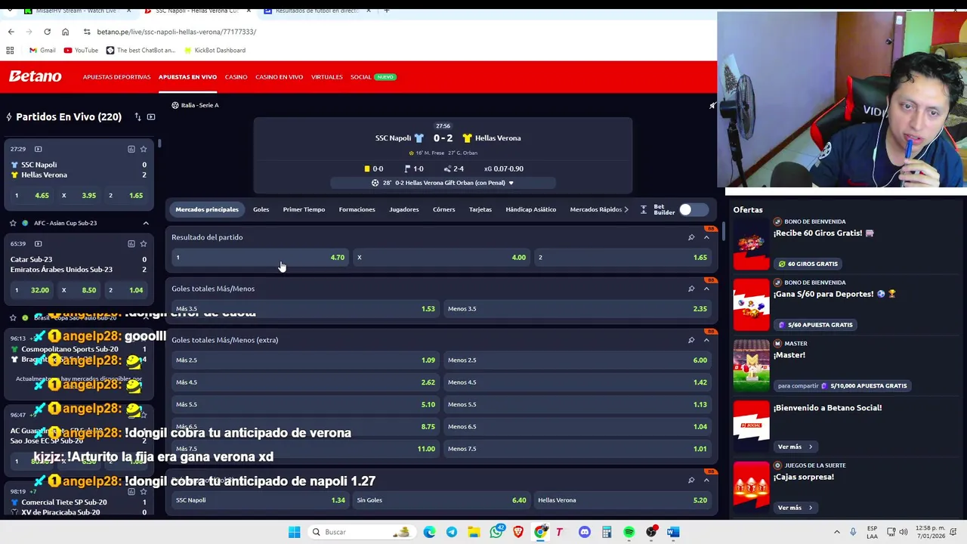Star the AFC Asian Cup Sub-23 league
967x544 pixels.
point(13,223)
